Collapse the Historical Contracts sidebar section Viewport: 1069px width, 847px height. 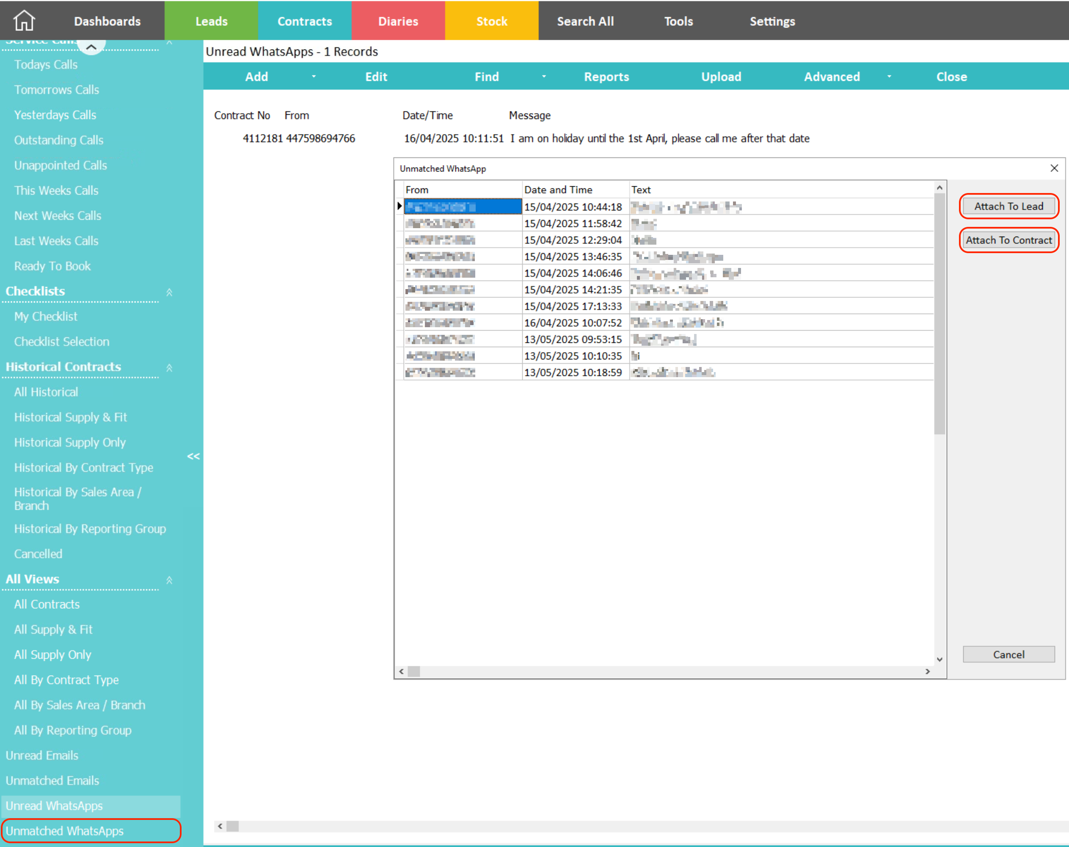point(169,368)
